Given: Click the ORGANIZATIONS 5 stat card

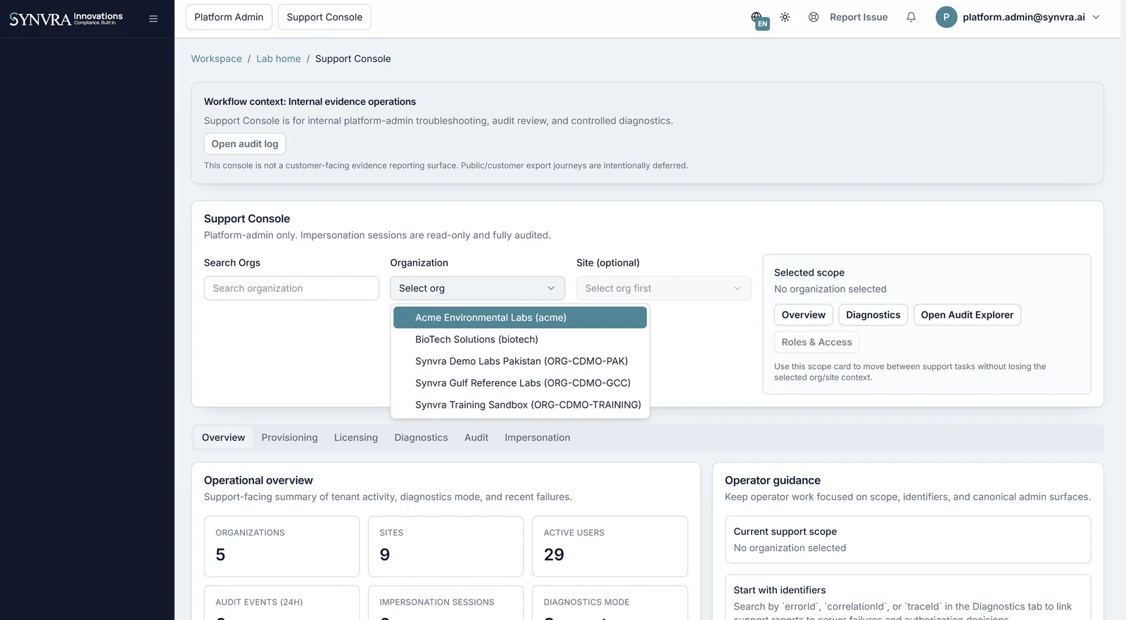Looking at the screenshot, I should pos(281,546).
